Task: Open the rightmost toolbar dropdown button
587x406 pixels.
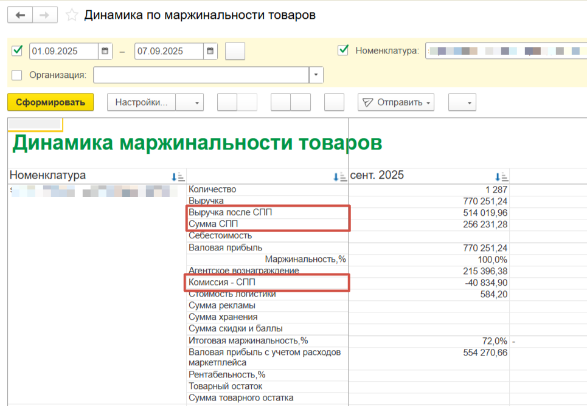Action: coord(462,103)
